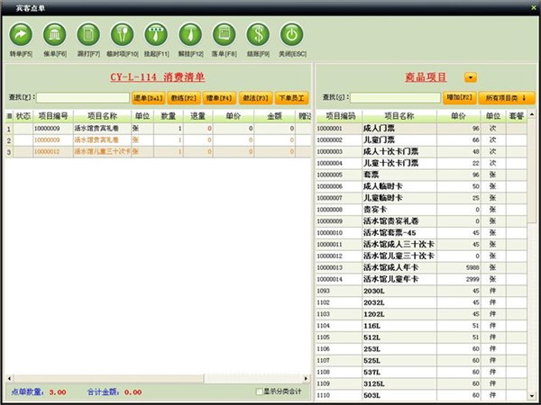The image size is (541, 405).
Task: Select product 2032L
Action: coord(421,302)
